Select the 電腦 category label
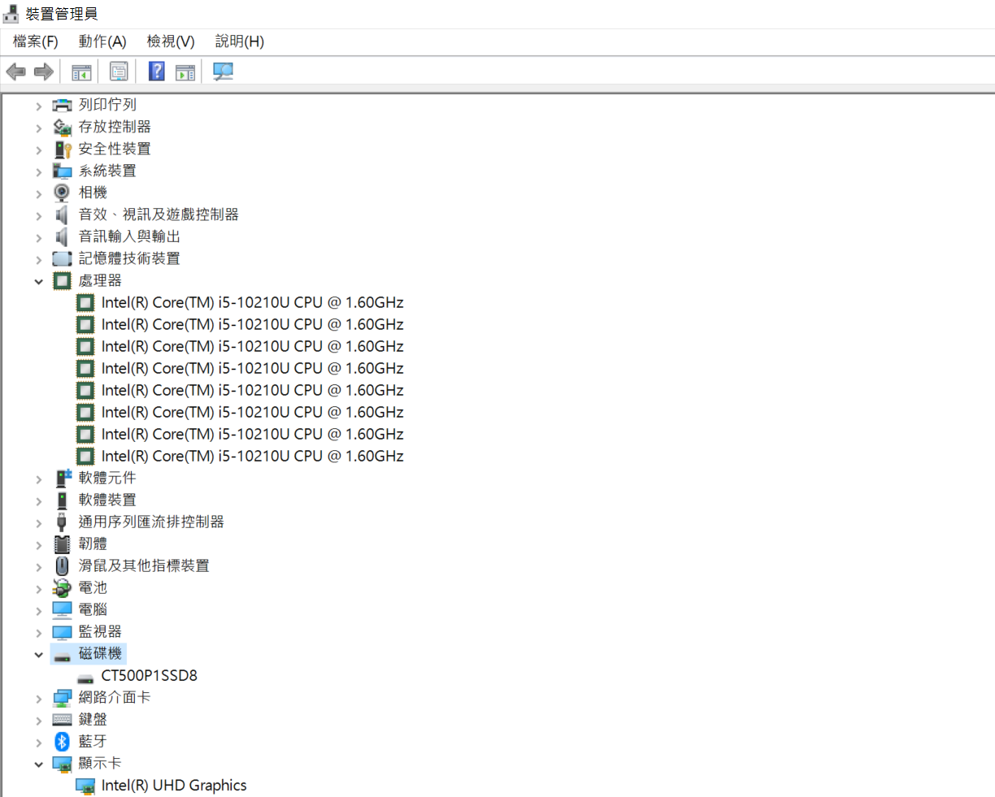Image resolution: width=995 pixels, height=797 pixels. tap(93, 609)
